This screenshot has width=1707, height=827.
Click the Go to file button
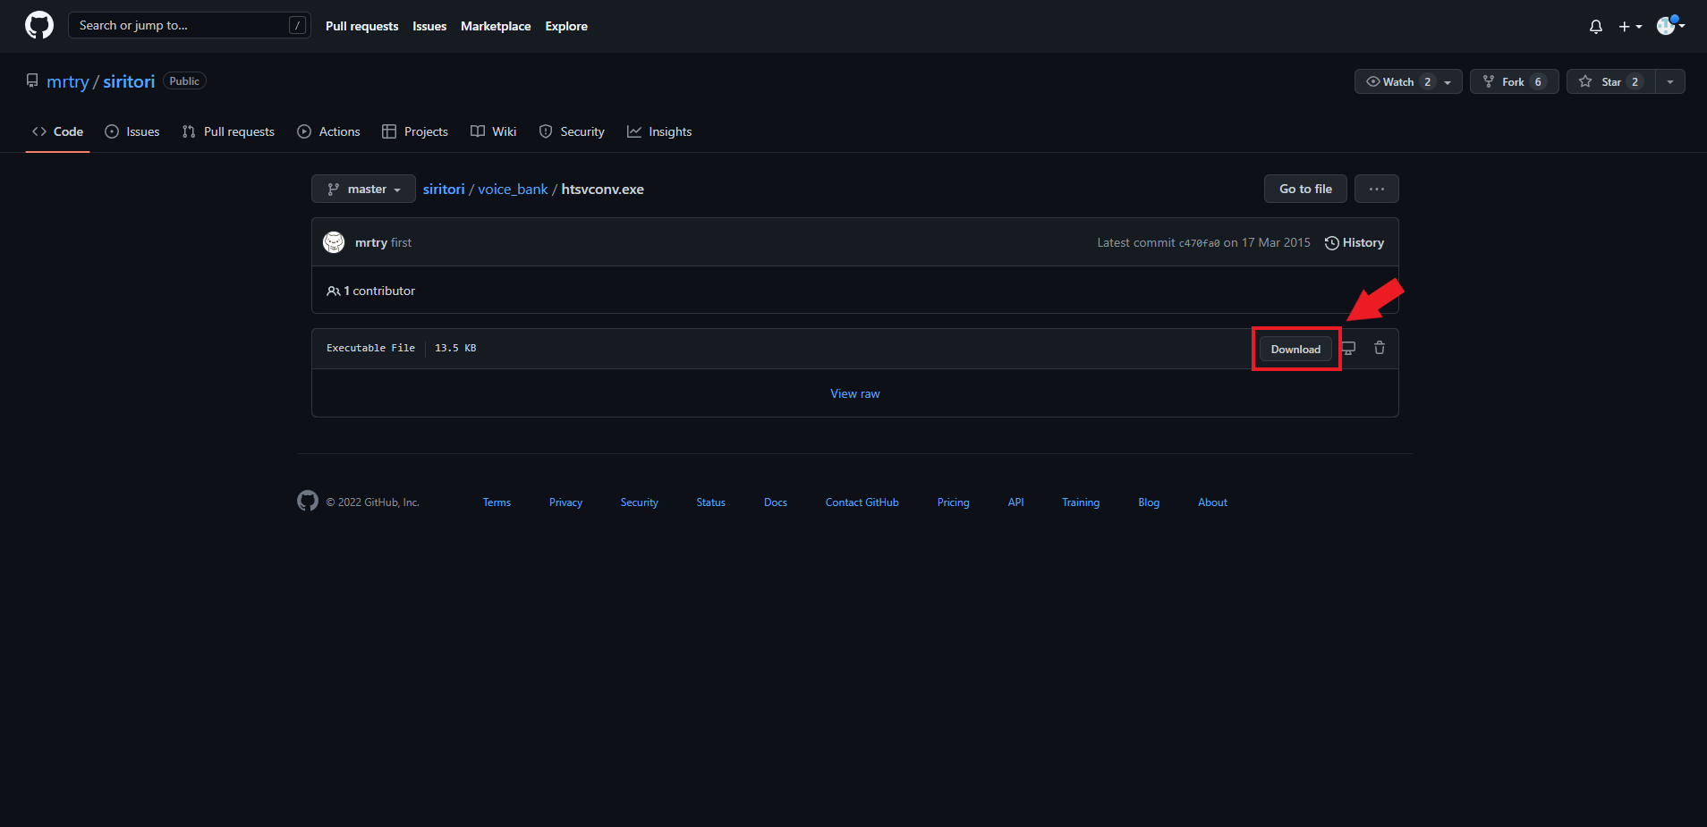(1305, 189)
